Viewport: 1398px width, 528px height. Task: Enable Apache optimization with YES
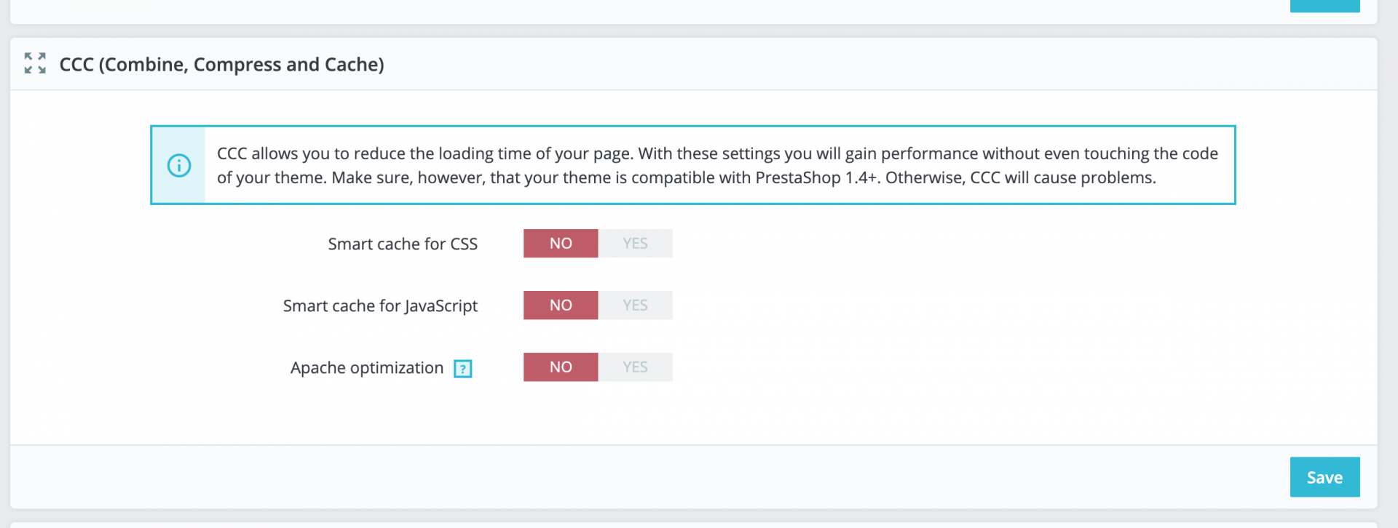pyautogui.click(x=635, y=367)
